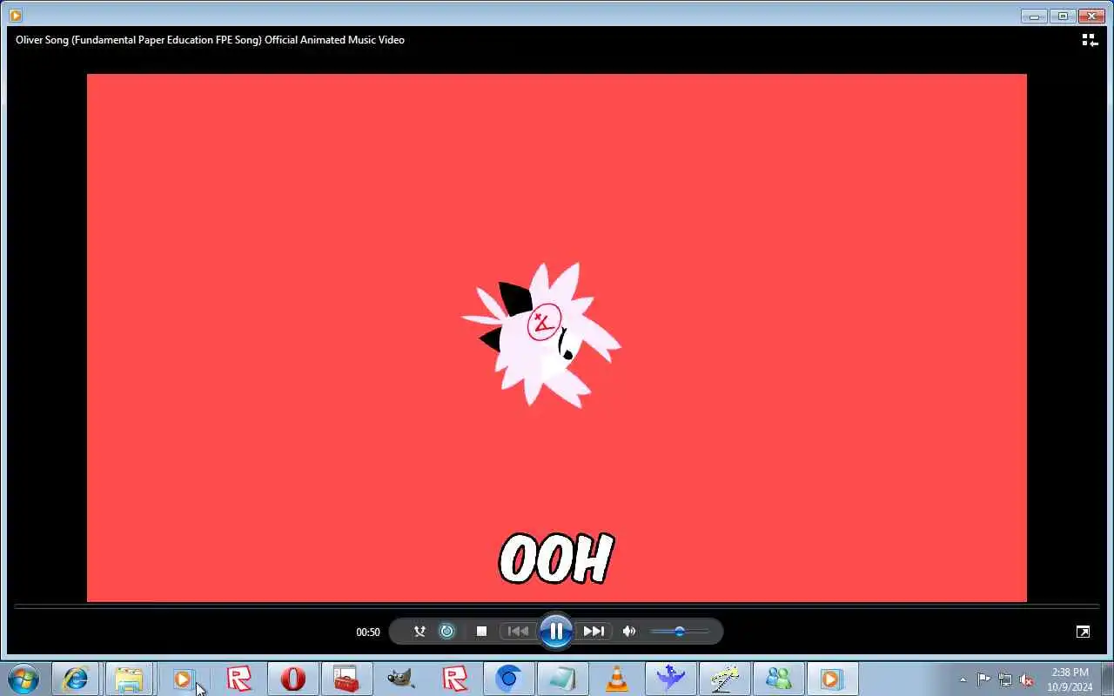Mute the player sound via speaker icon
The height and width of the screenshot is (696, 1114).
(x=629, y=632)
